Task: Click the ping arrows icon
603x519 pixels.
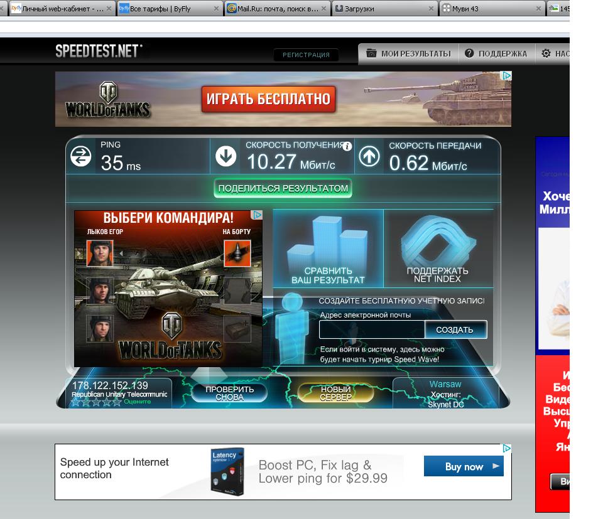Action: pos(81,157)
